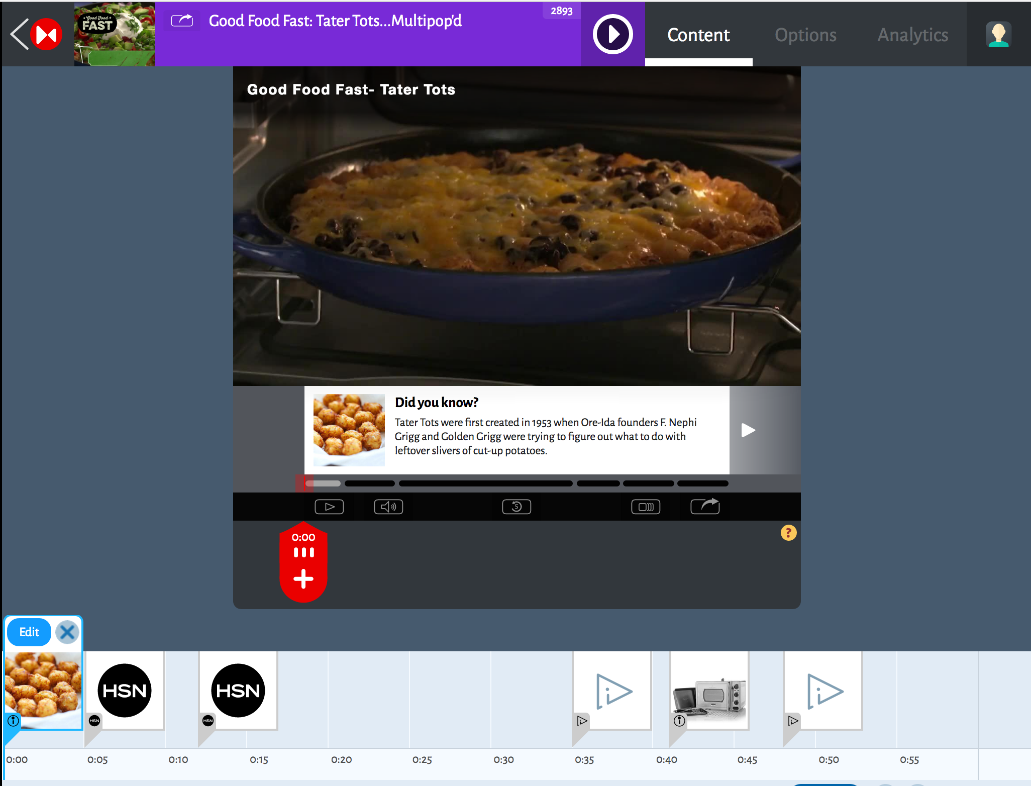
Task: Select the toaster oven timeline pop
Action: click(710, 690)
